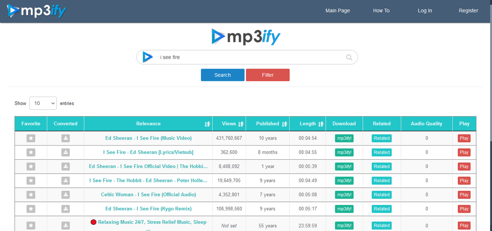The image size is (492, 231).
Task: Converted download icon for Official Video Hobbit row
Action: pos(66,167)
